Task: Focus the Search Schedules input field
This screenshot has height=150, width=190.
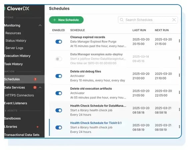Action: [148, 20]
